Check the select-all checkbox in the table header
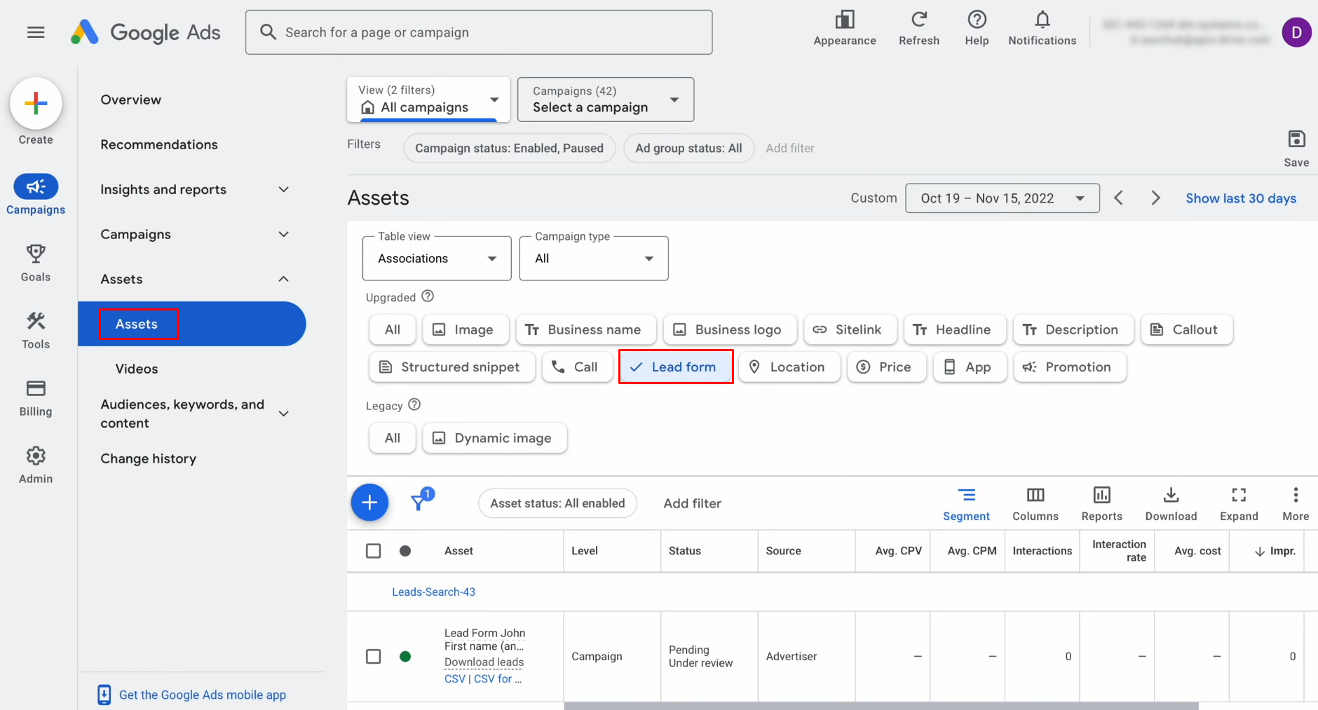 (x=373, y=551)
